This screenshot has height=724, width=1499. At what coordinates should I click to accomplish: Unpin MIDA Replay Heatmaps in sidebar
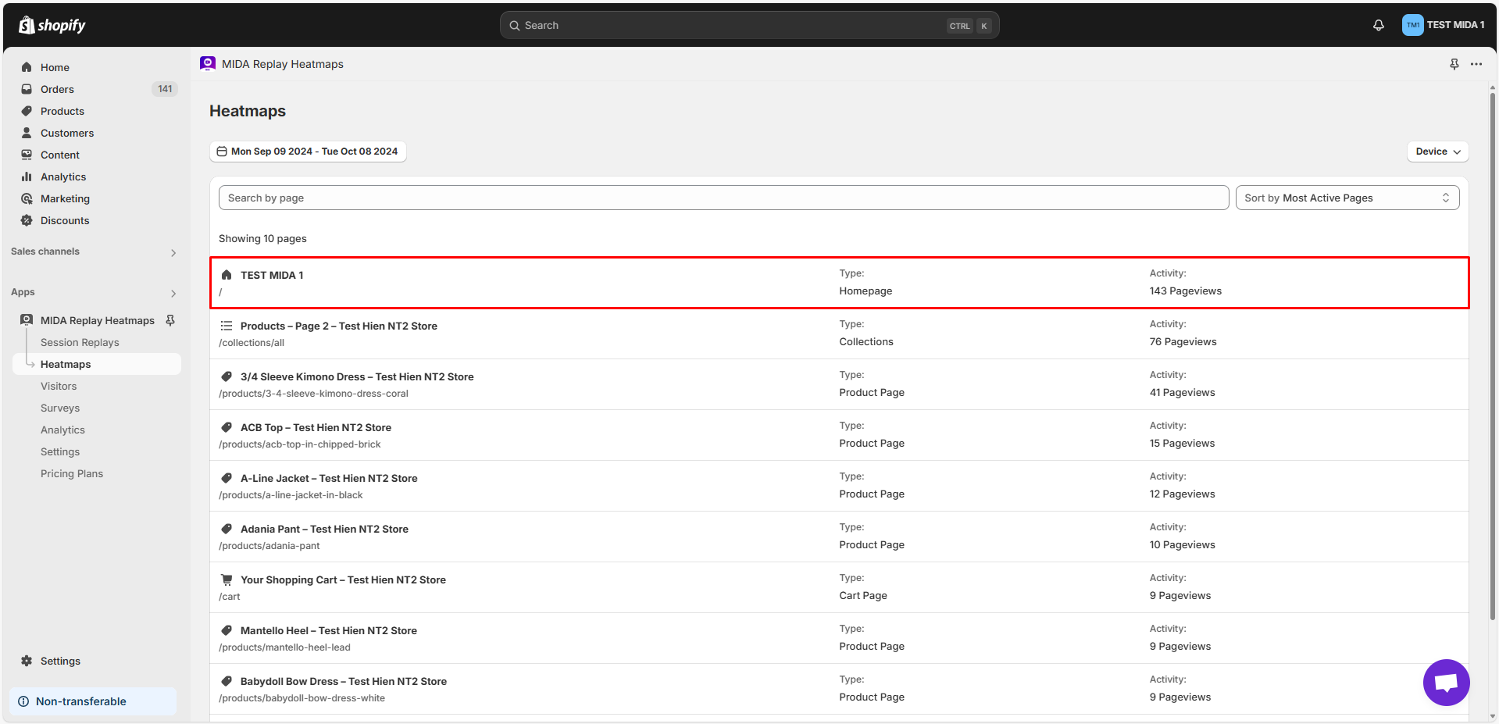point(170,320)
